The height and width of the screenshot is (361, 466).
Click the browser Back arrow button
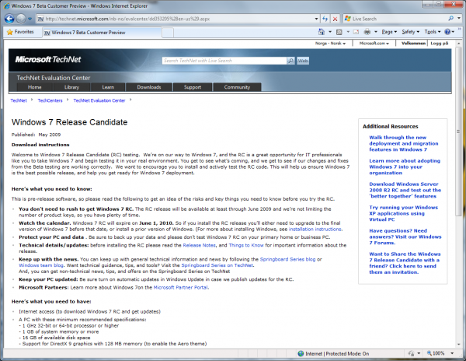9,19
